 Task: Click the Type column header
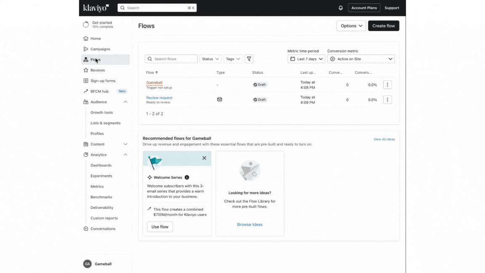tap(221, 72)
